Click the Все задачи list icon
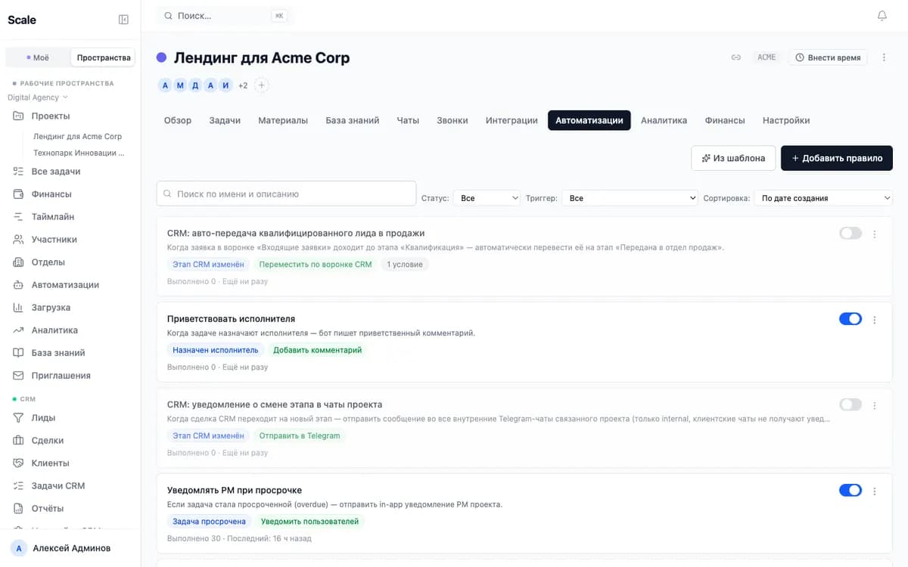Image resolution: width=908 pixels, height=567 pixels. 18,172
